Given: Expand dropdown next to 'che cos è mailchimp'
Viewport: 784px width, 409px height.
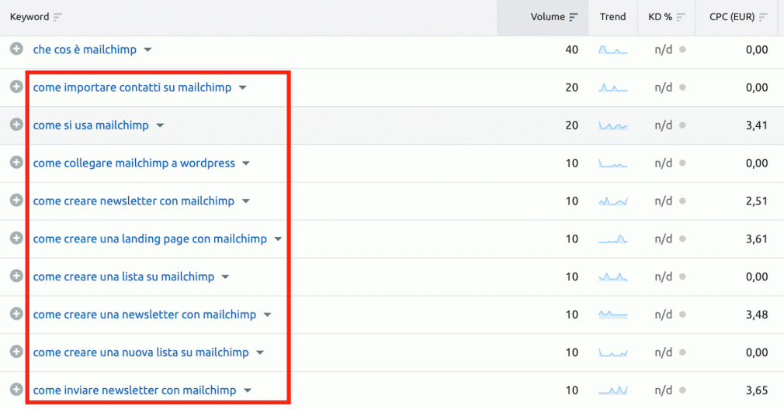Looking at the screenshot, I should pos(147,50).
